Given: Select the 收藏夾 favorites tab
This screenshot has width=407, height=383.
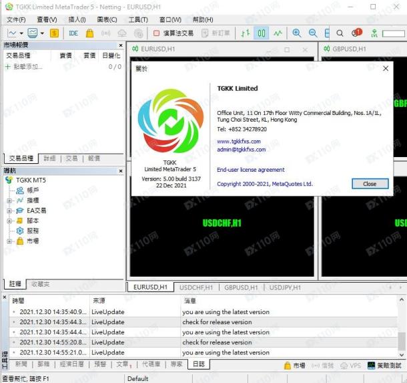Looking at the screenshot, I should point(40,284).
